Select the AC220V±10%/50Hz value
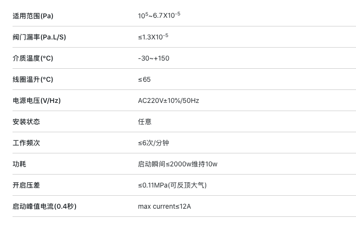This screenshot has width=356, height=226. tap(169, 100)
